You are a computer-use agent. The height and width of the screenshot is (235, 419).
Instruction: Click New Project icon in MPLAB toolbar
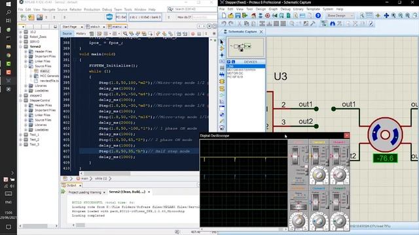point(31,18)
